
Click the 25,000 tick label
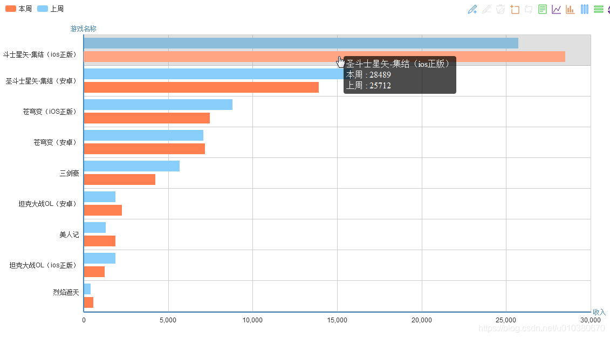pos(506,320)
